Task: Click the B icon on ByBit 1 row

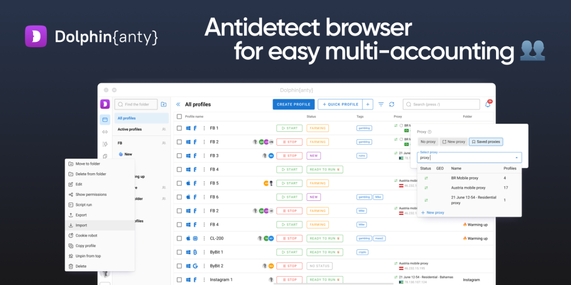Action: coord(195,252)
